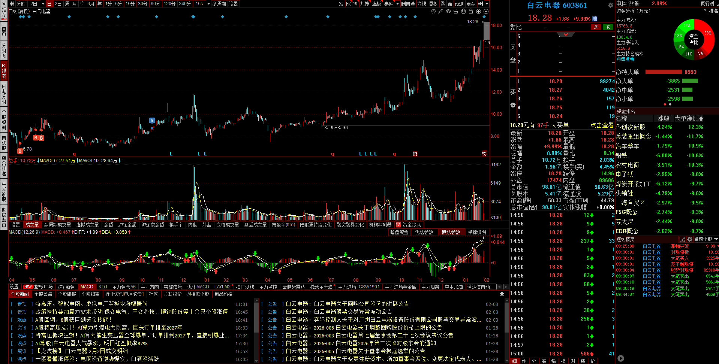Open chart settings gear icon
The height and width of the screenshot is (364, 719).
pos(433,12)
